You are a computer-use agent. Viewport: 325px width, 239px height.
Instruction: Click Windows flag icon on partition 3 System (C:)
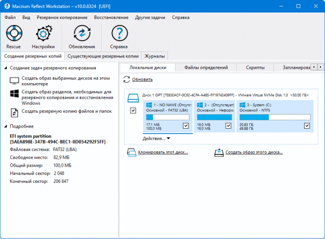click(x=242, y=105)
